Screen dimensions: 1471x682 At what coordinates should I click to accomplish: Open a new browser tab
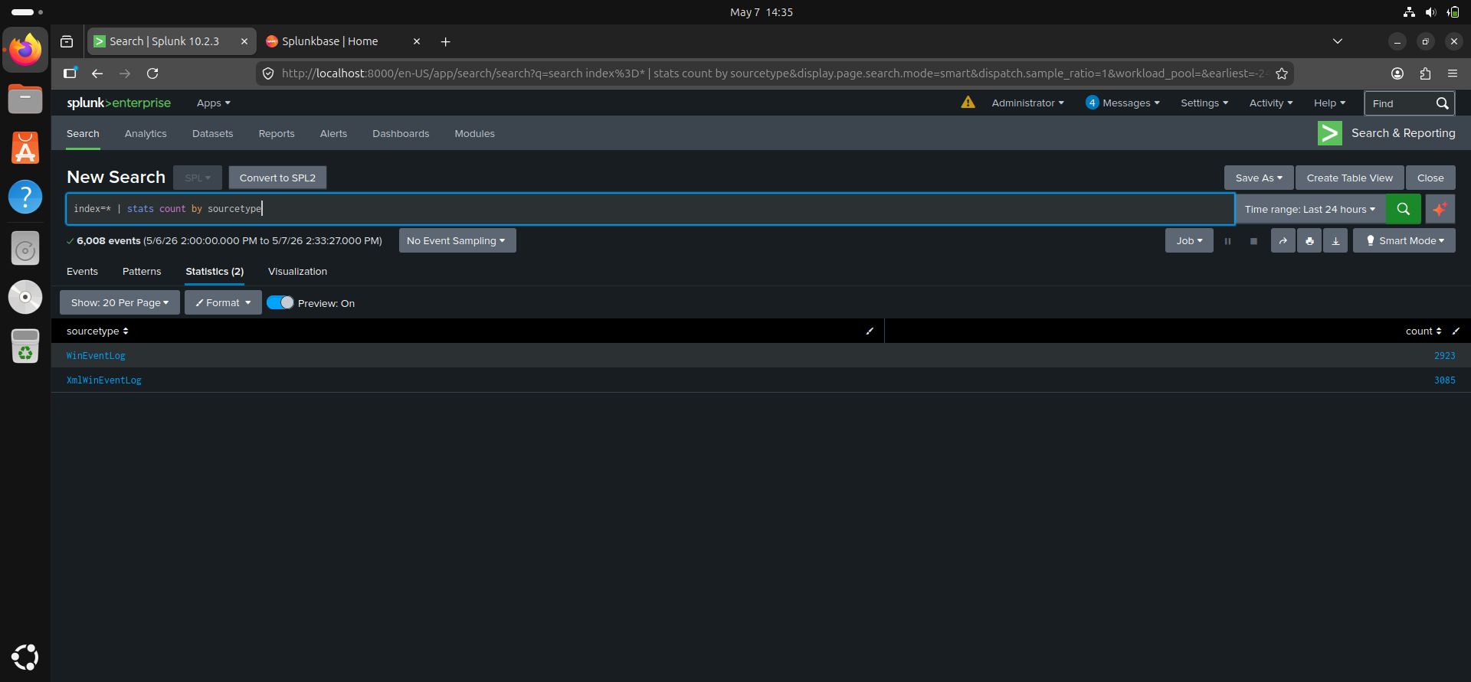(445, 41)
